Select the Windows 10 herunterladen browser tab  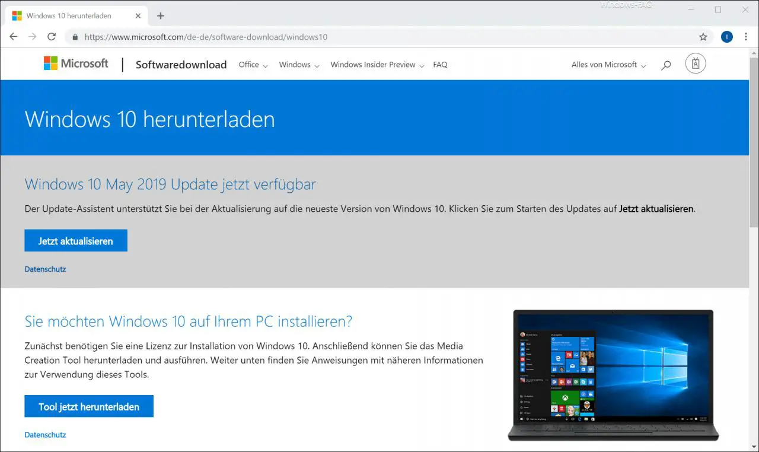[x=77, y=16]
